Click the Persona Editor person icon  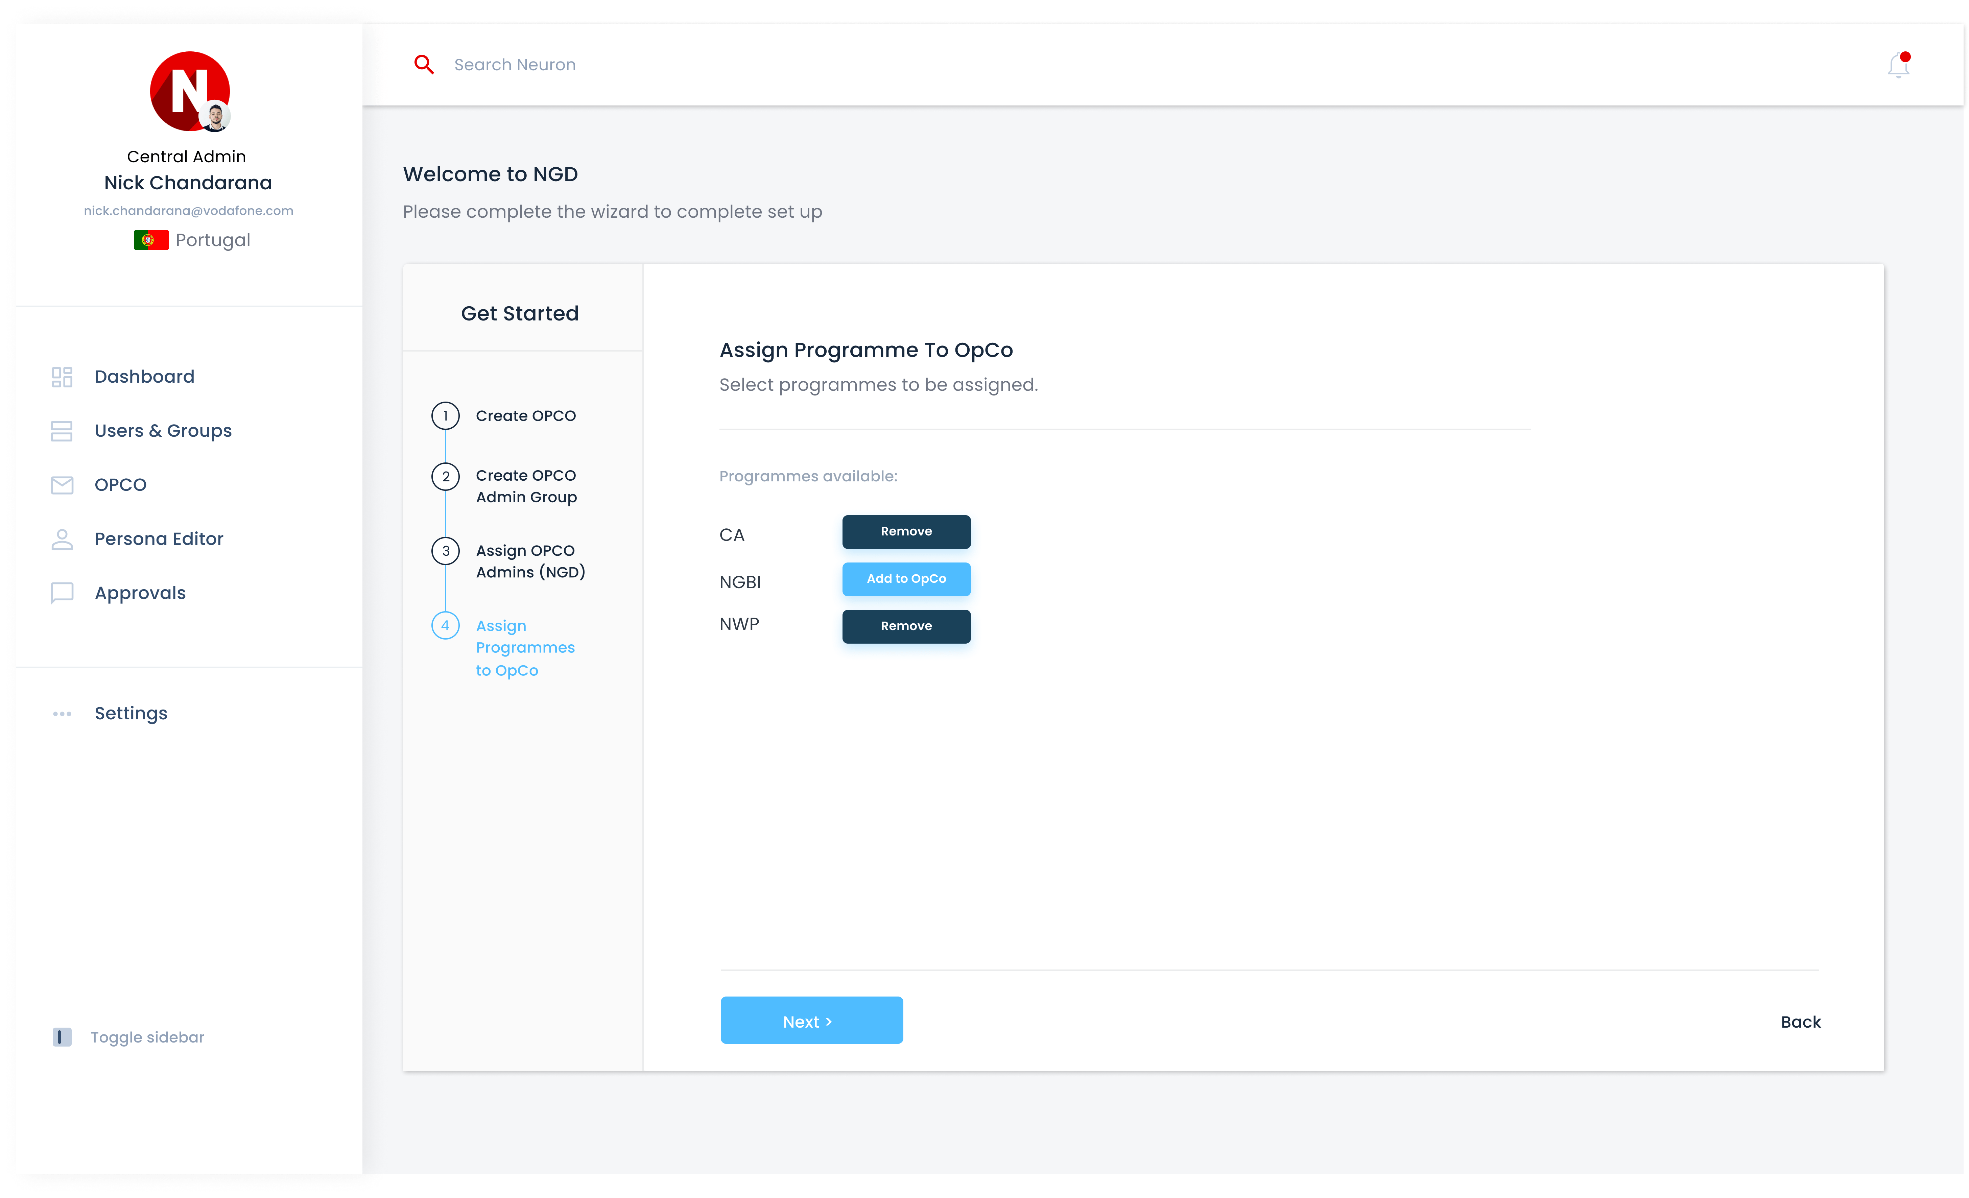tap(62, 540)
